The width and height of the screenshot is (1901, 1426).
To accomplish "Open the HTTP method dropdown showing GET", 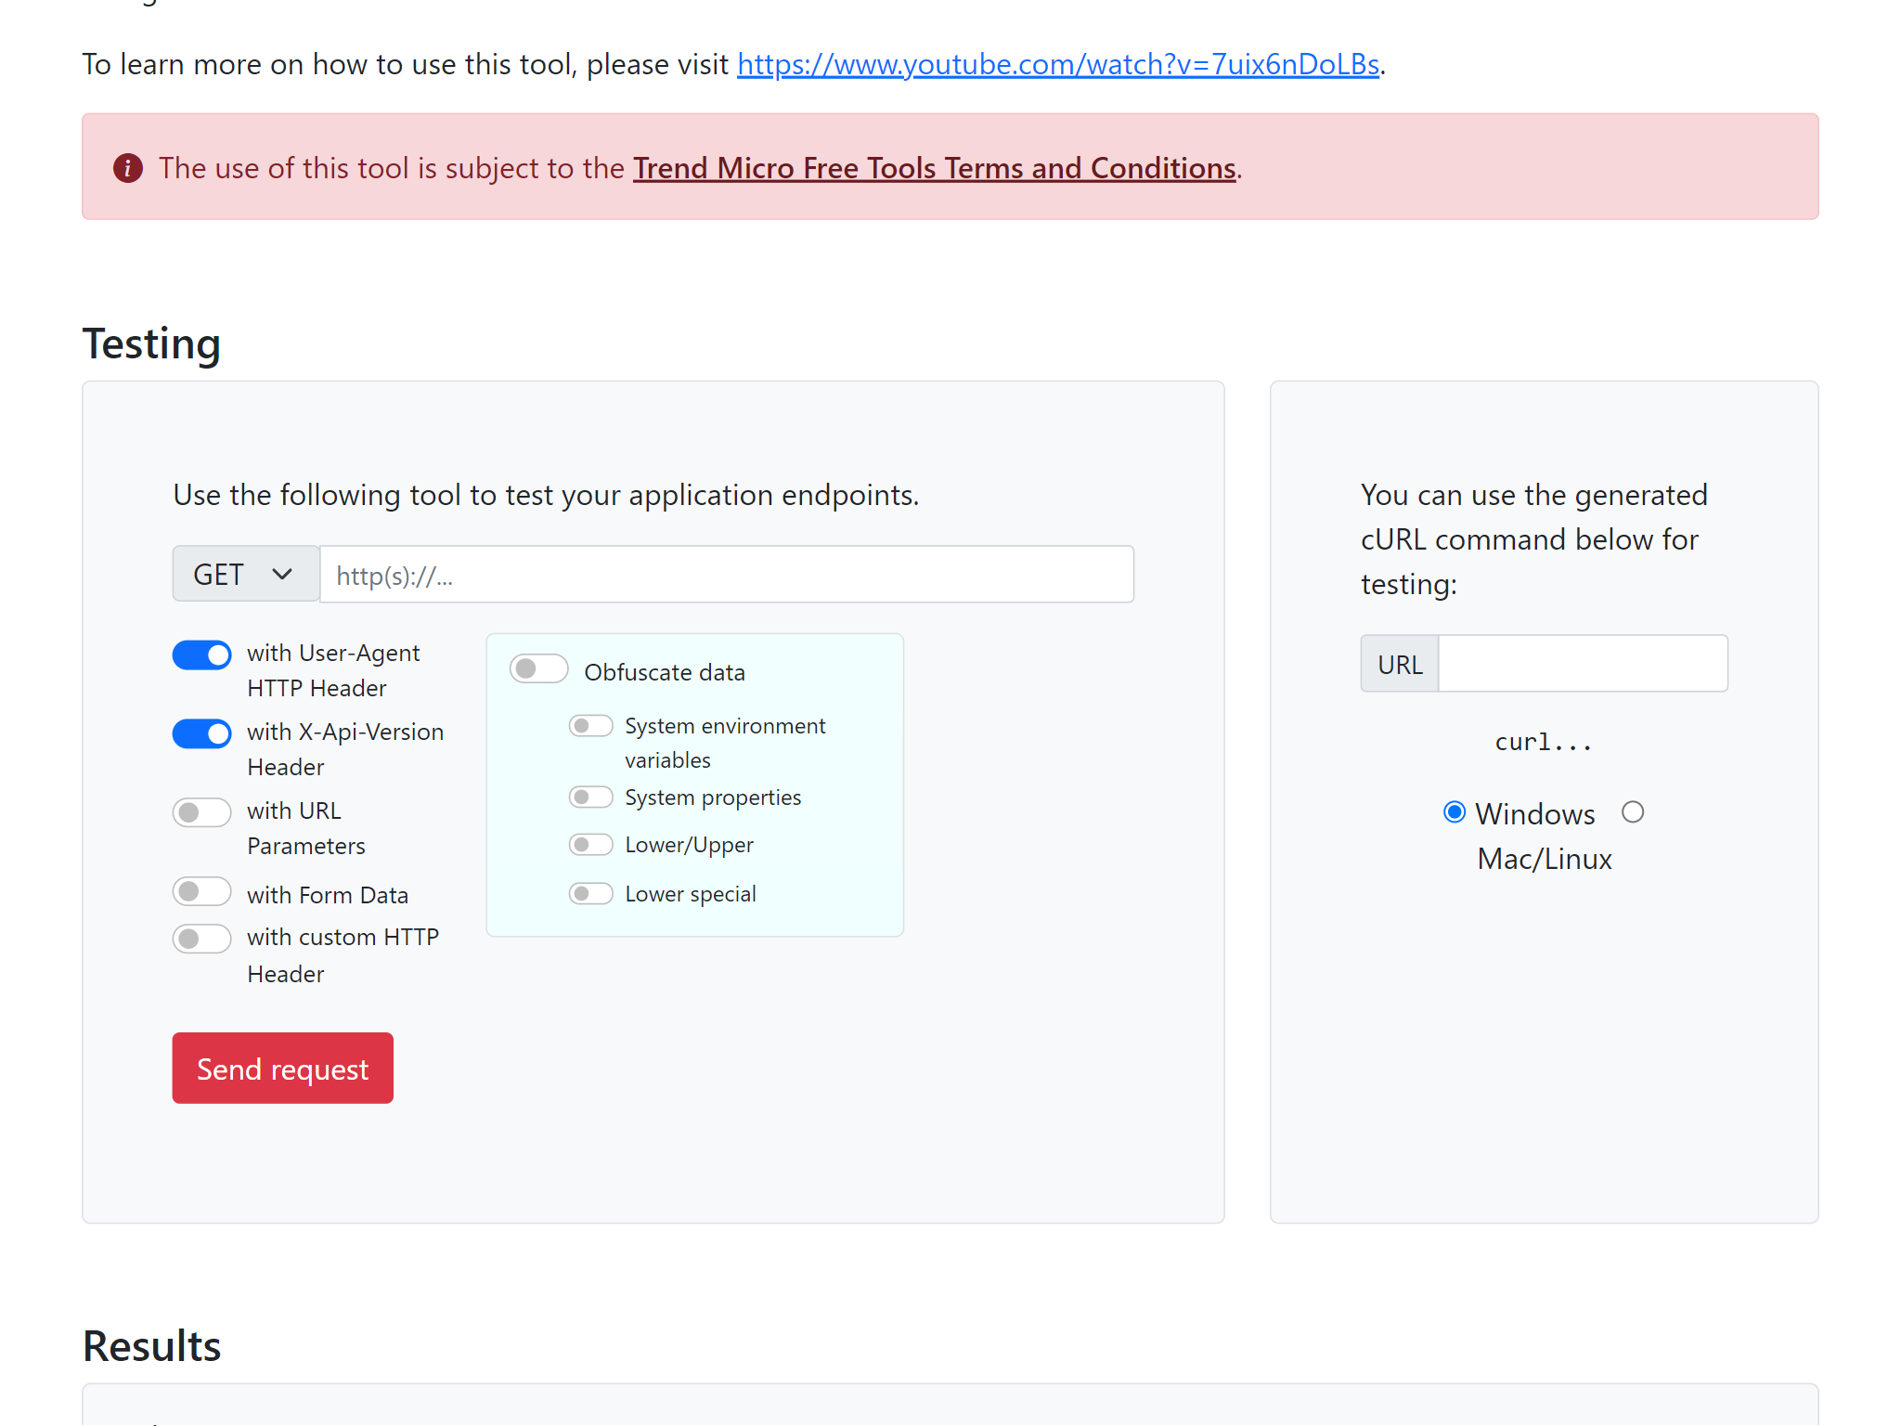I will [x=245, y=573].
